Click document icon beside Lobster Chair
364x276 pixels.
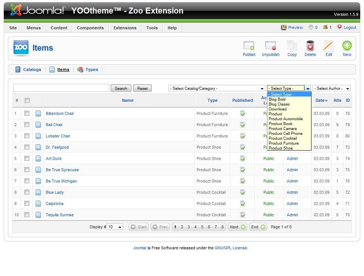point(38,136)
